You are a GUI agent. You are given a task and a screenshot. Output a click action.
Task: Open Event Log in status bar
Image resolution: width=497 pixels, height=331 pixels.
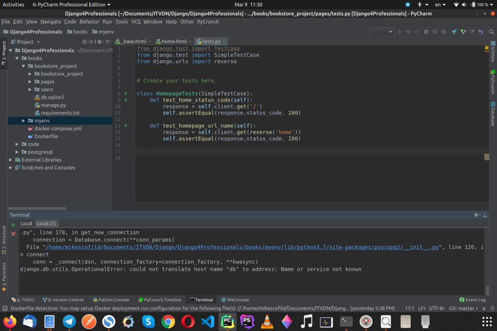coord(473,300)
